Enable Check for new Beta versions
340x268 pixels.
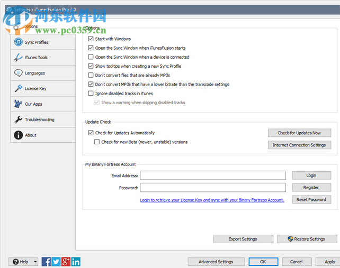97,142
